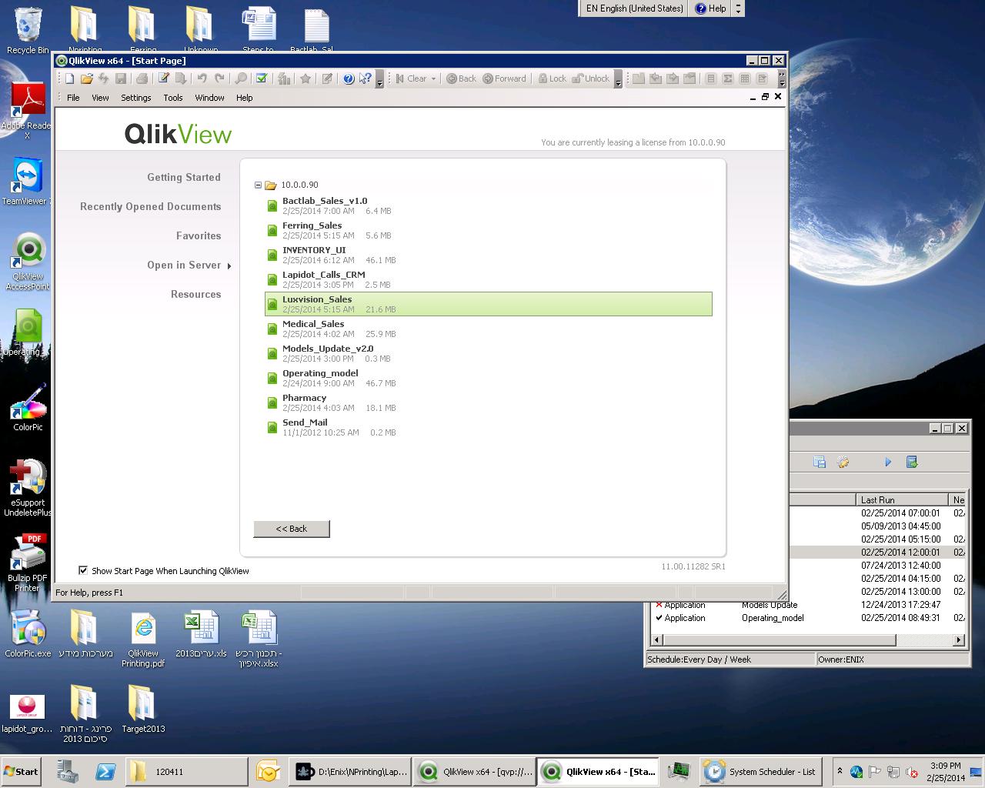Viewport: 985px width, 788px height.
Task: Select the Lapidot_Calls_CRM document
Action: [488, 279]
